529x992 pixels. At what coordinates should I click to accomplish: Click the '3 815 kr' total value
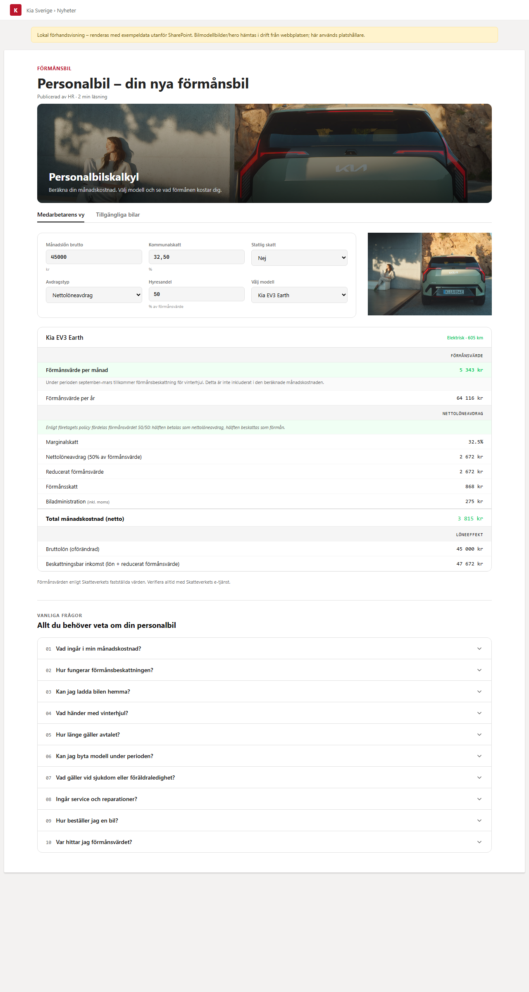point(470,519)
